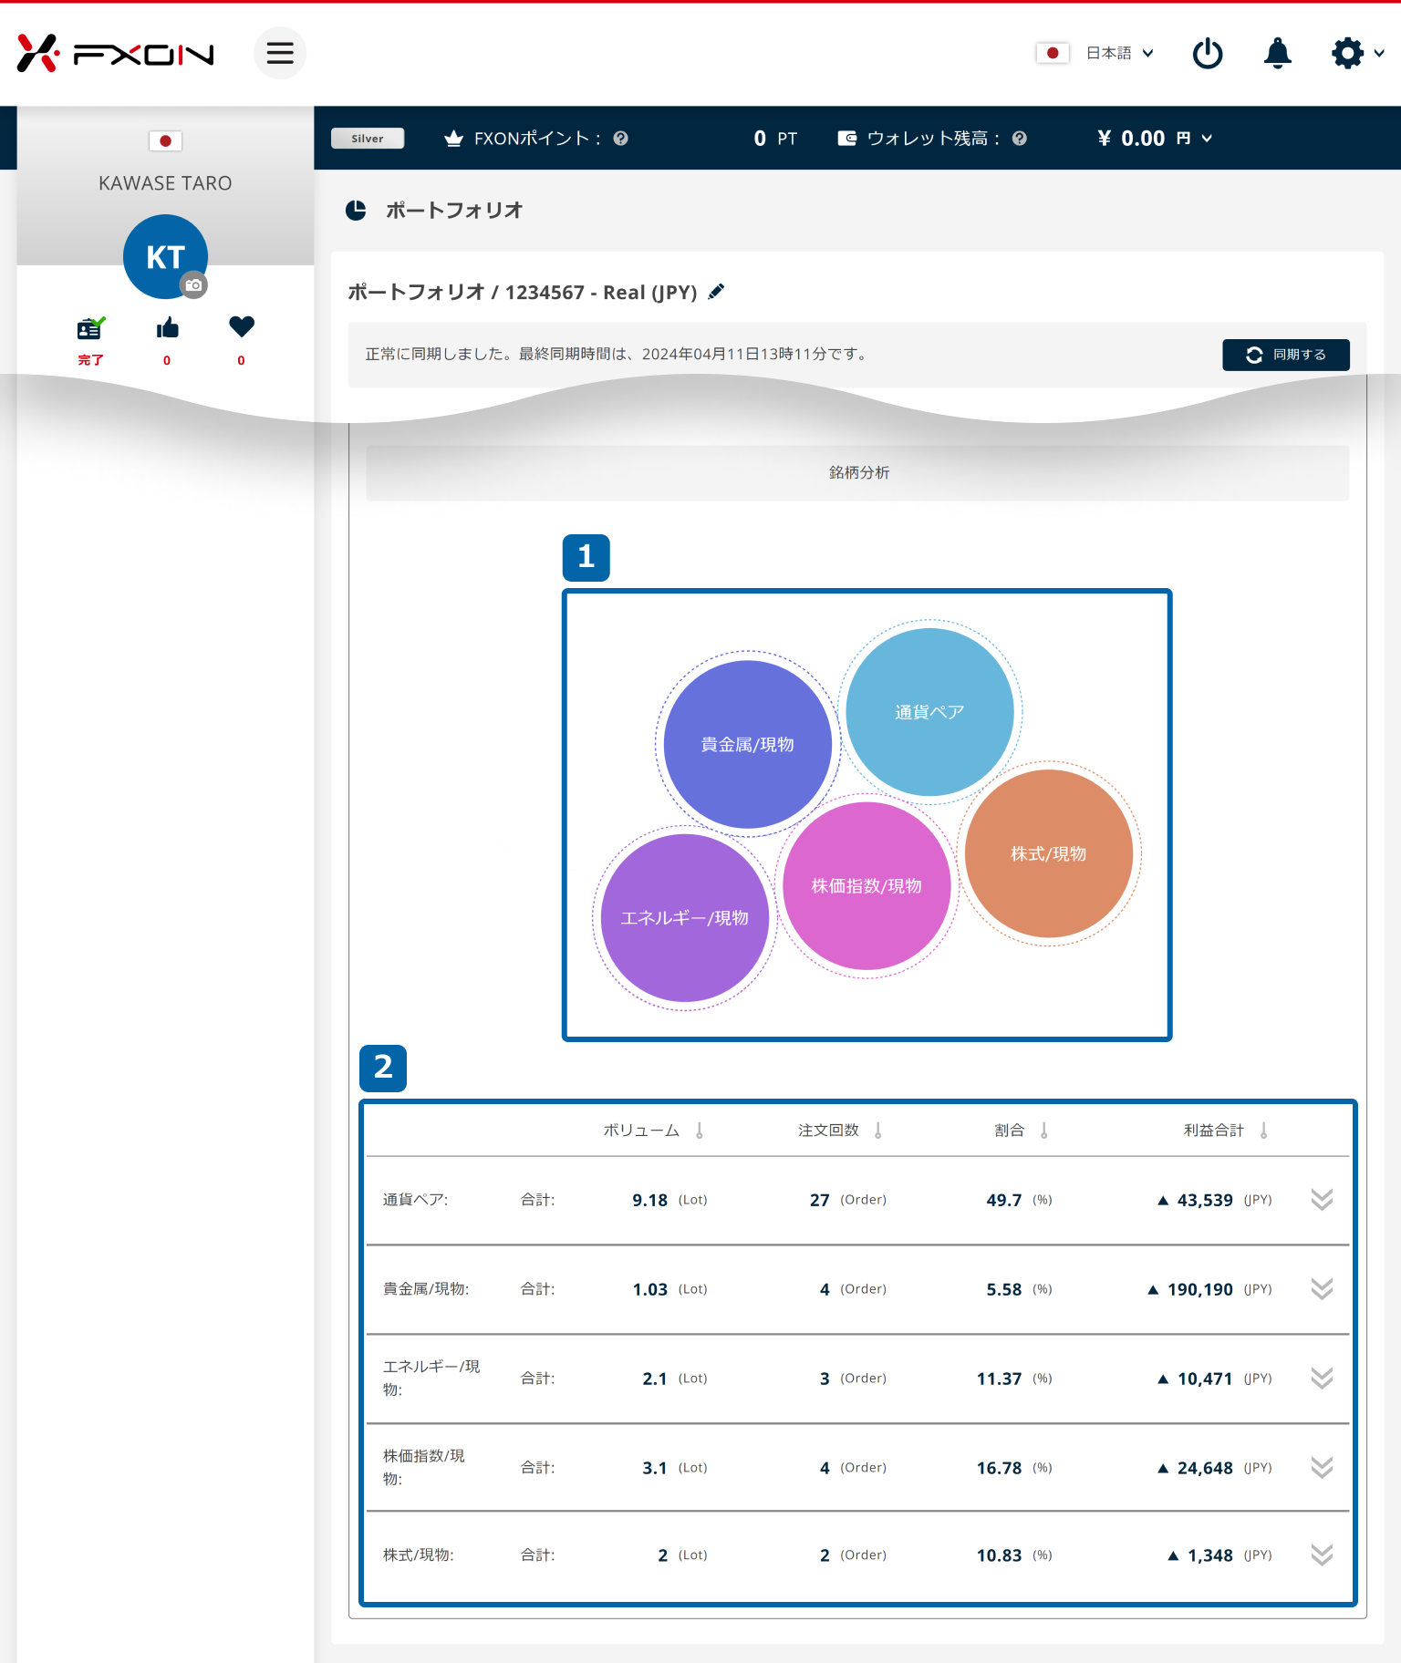Viewport: 1401px width, 1663px height.
Task: Click the 同期する sync button
Action: pyautogui.click(x=1286, y=355)
